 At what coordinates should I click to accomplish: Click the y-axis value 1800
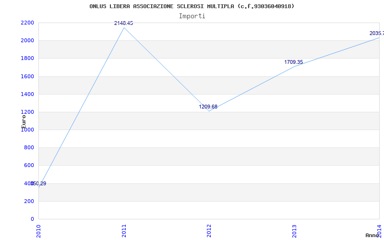point(27,59)
